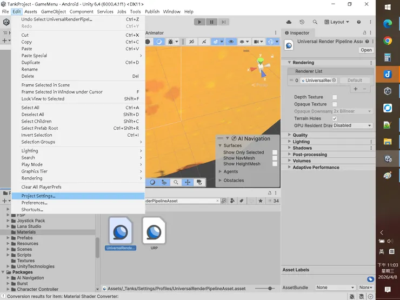Click the Project Settings menu item
The width and height of the screenshot is (400, 300).
click(78, 196)
